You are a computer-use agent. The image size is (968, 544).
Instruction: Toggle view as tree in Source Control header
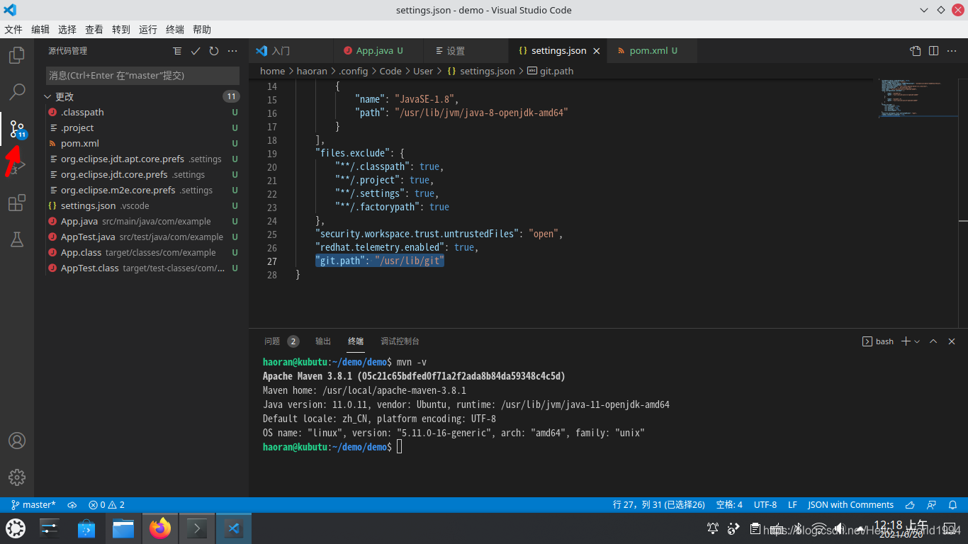tap(177, 51)
